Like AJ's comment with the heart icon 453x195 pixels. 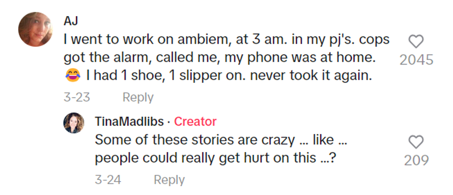click(x=416, y=42)
